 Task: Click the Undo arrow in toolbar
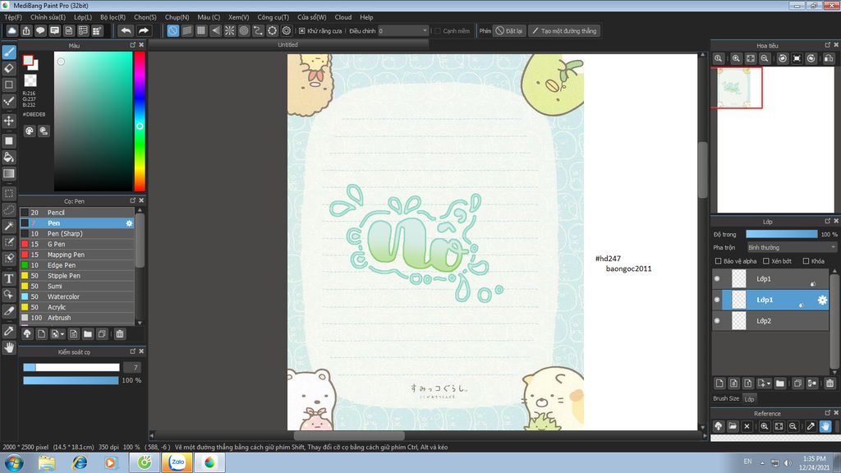[x=126, y=30]
